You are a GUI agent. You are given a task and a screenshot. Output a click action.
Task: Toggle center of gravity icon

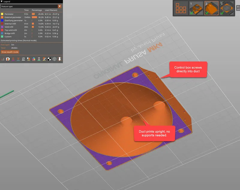coord(49,59)
